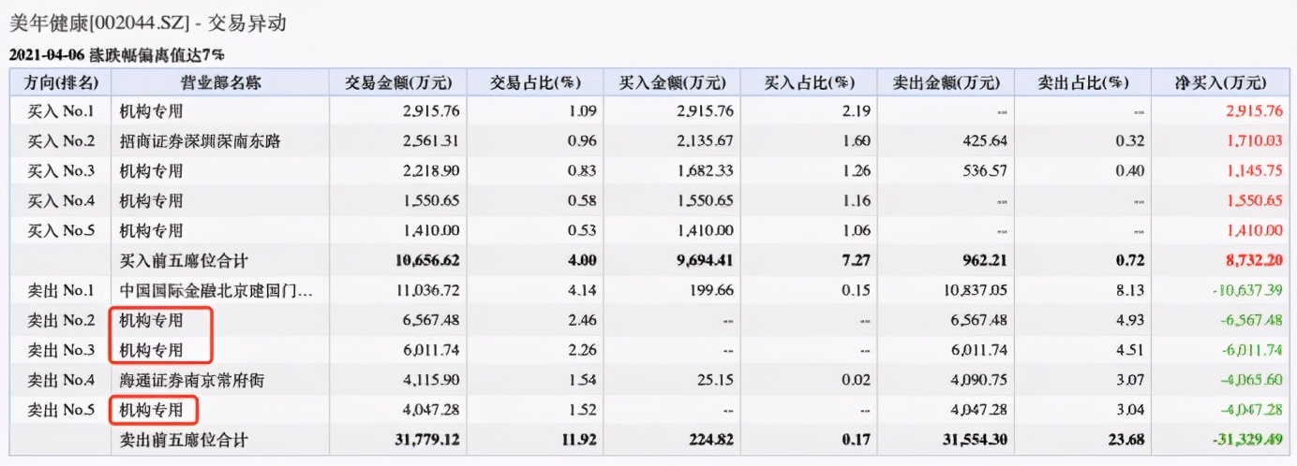Select the 买入 No.1 row label
This screenshot has width=1297, height=466.
[60, 111]
